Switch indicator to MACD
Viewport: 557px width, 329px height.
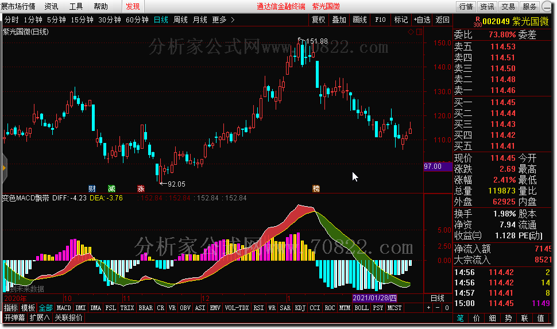(x=64, y=308)
